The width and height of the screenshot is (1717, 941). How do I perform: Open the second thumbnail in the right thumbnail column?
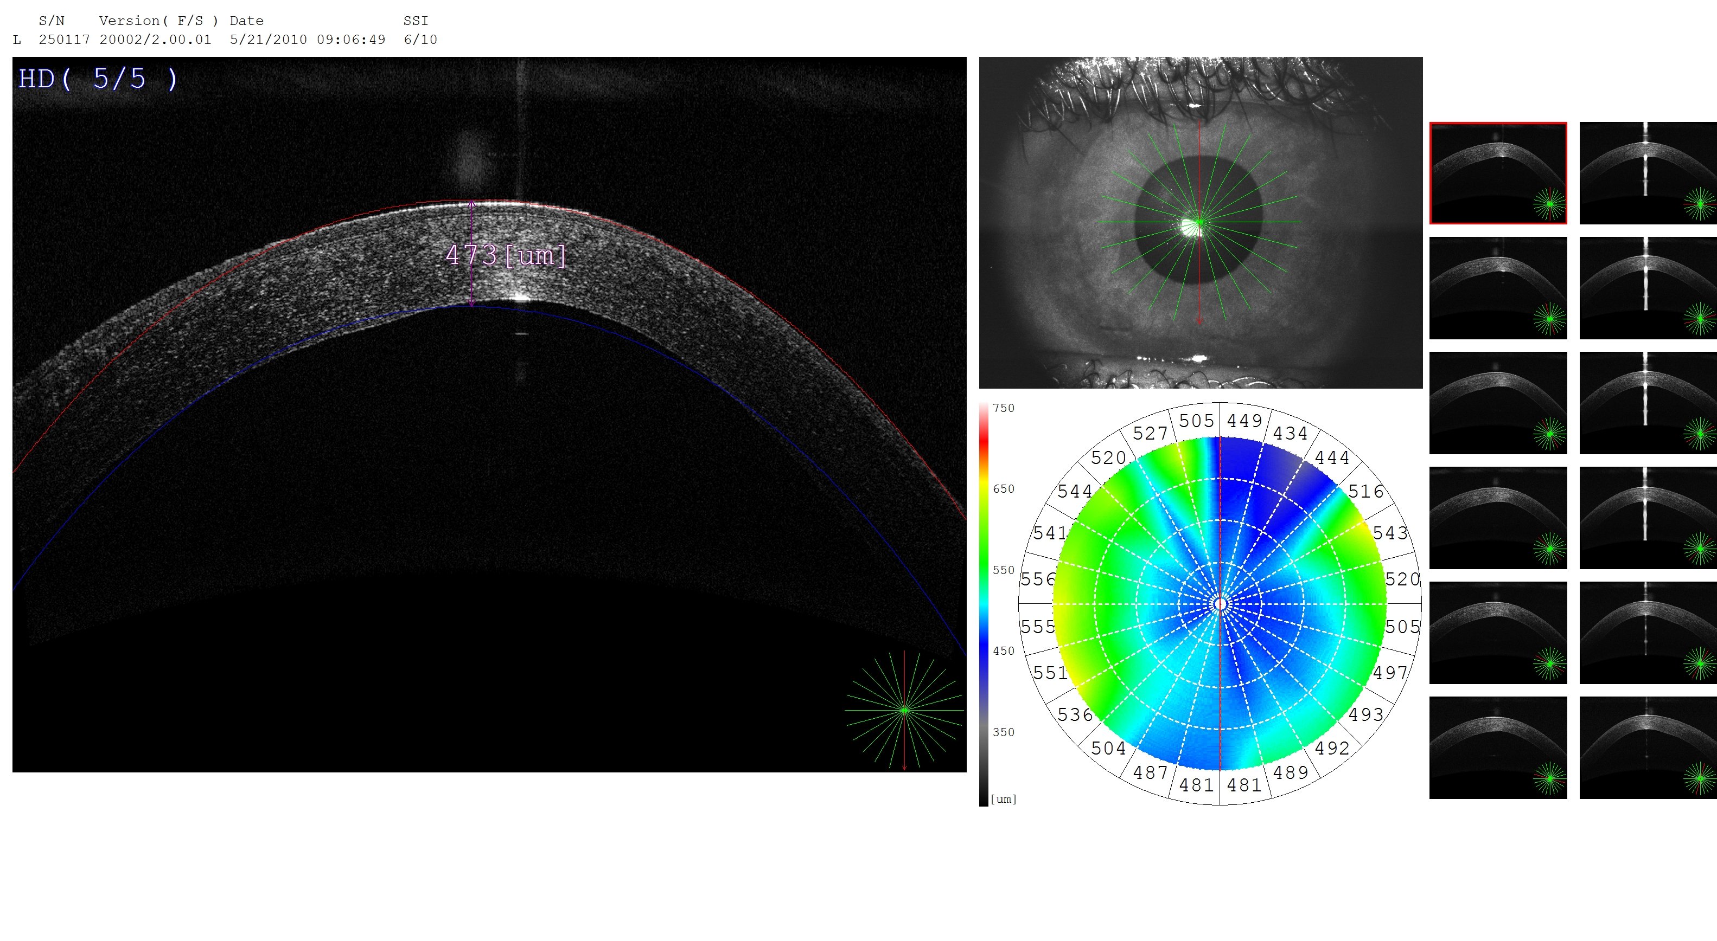pyautogui.click(x=1648, y=288)
